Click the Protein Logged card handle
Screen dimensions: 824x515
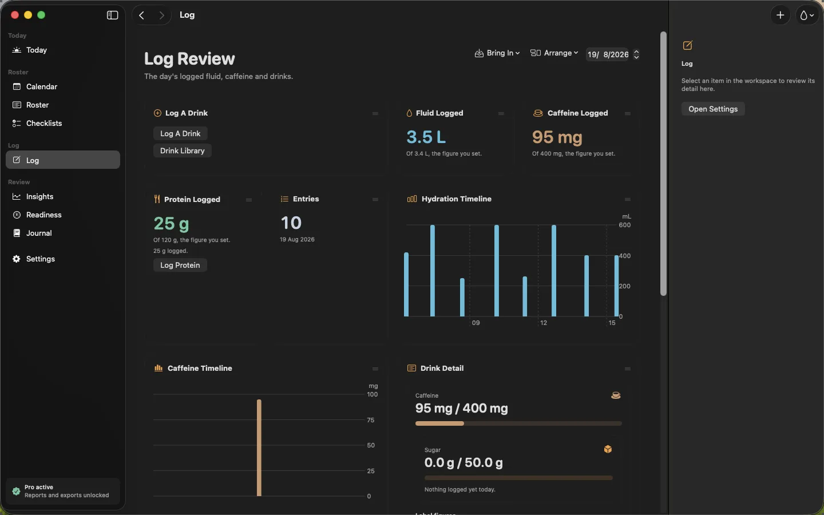(249, 200)
